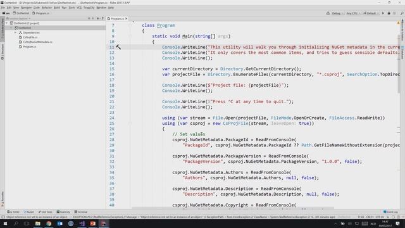Click the src breadcrumb in navigation bar

(6, 13)
